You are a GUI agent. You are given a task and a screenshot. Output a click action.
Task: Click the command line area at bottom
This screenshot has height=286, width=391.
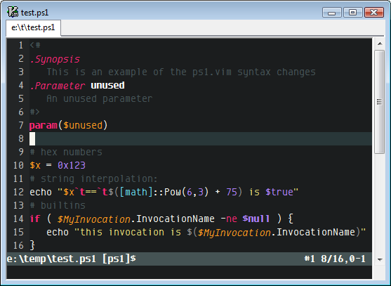[189, 272]
